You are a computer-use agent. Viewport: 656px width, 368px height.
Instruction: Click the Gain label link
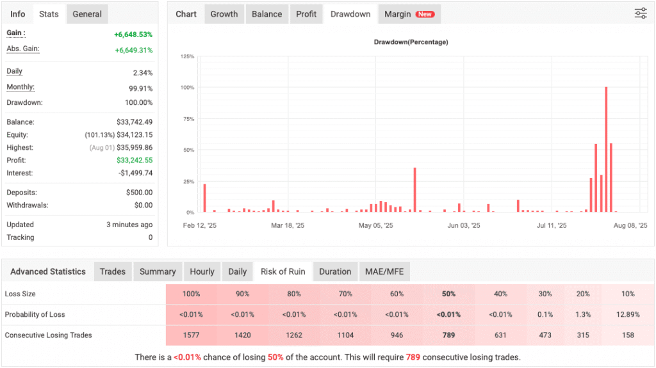coord(16,33)
